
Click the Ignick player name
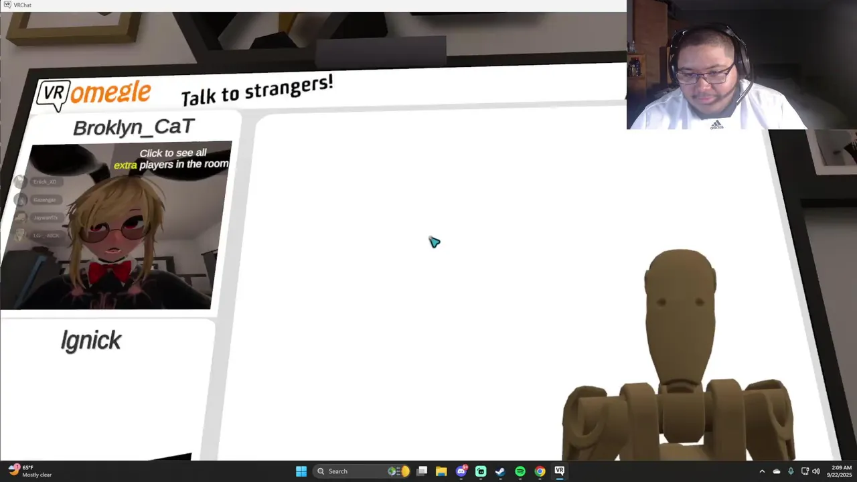point(91,341)
